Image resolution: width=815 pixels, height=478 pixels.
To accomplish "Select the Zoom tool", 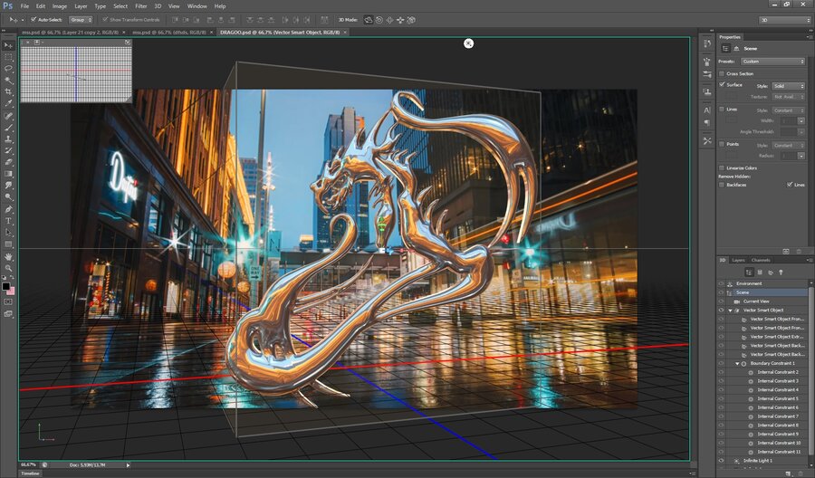I will click(8, 268).
